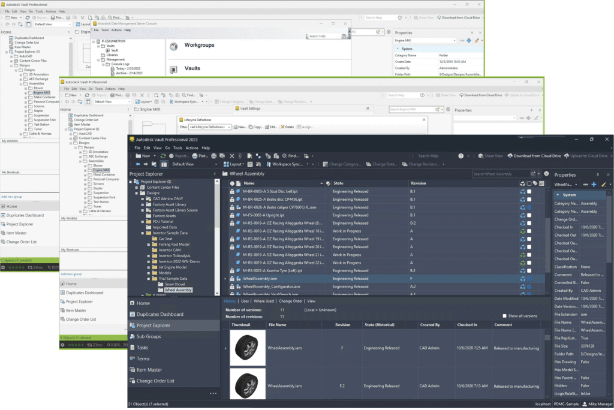The width and height of the screenshot is (614, 410).
Task: Click the Find binoculars icon in Vault 2023
Action: click(x=283, y=156)
